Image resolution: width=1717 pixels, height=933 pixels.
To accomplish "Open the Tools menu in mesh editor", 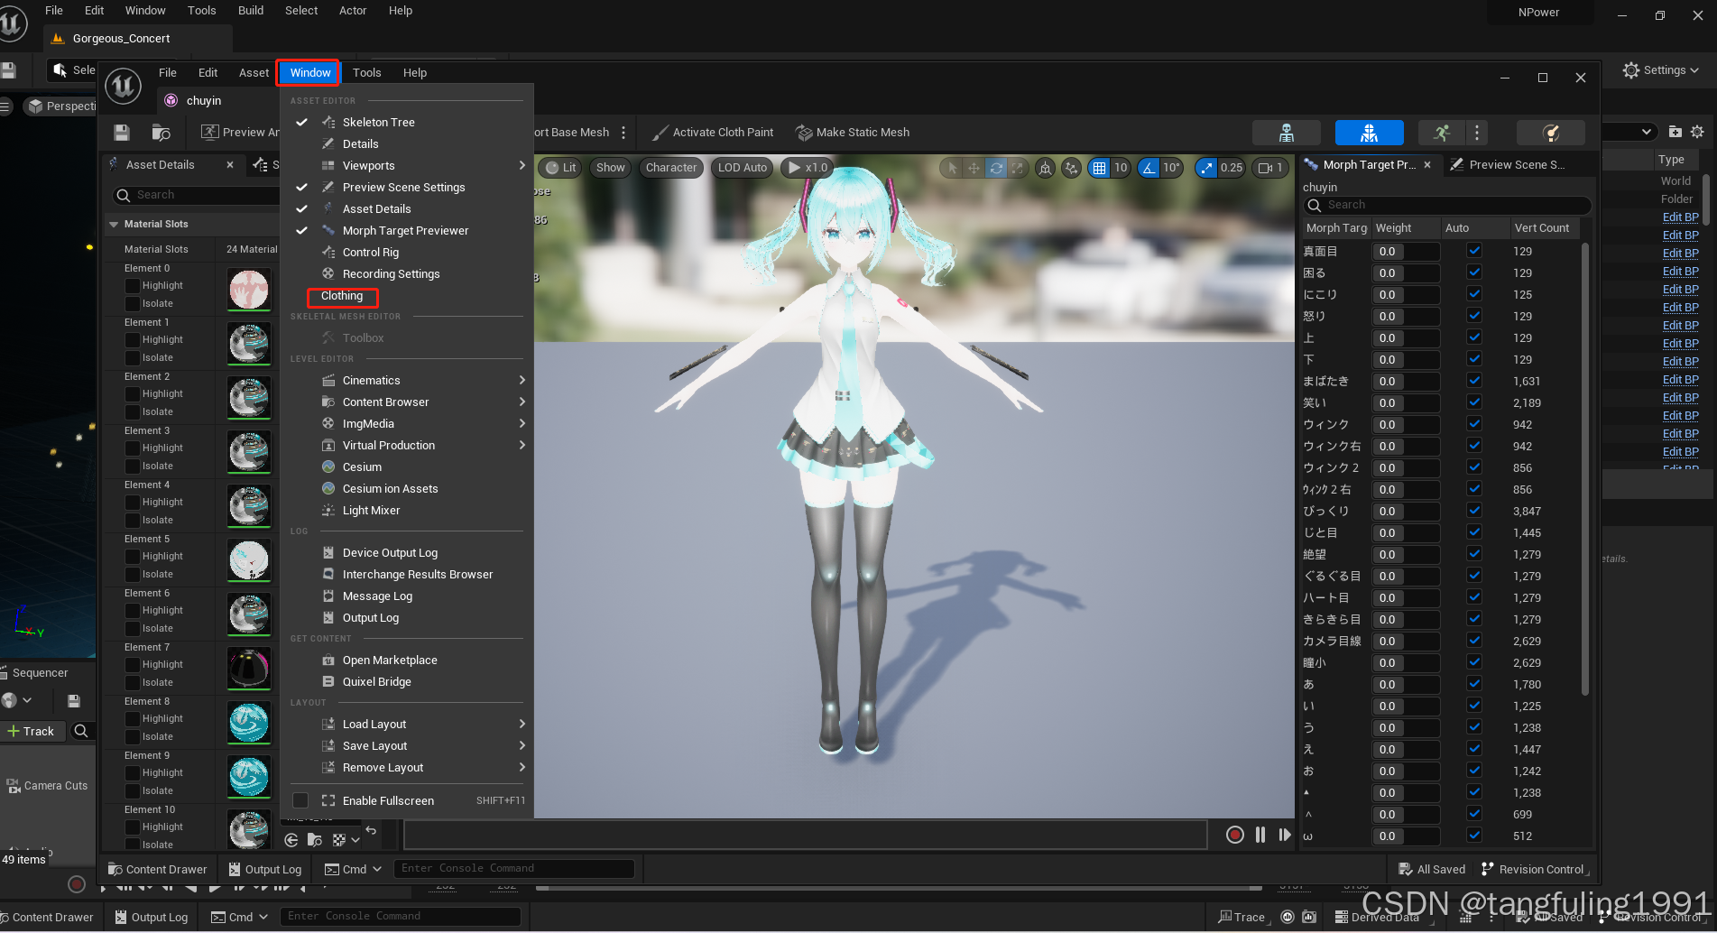I will [366, 73].
